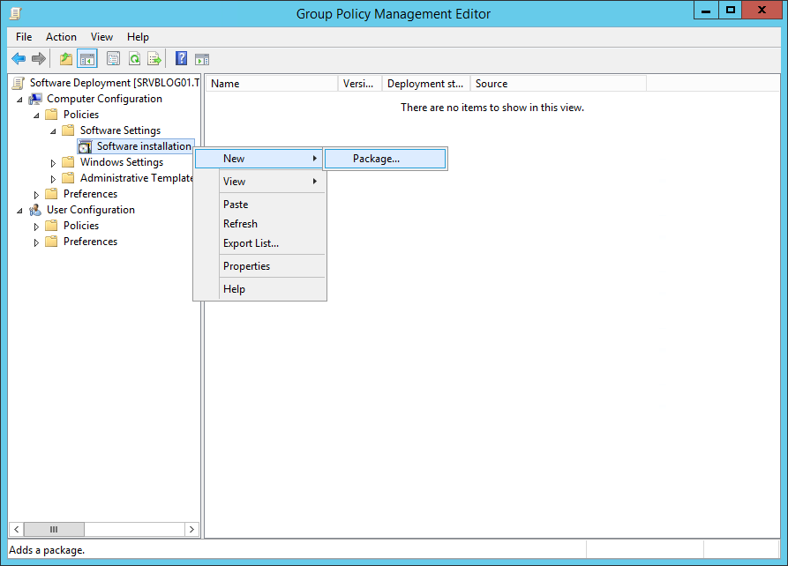Click the Refresh toolbar icon
The height and width of the screenshot is (566, 788).
[134, 58]
